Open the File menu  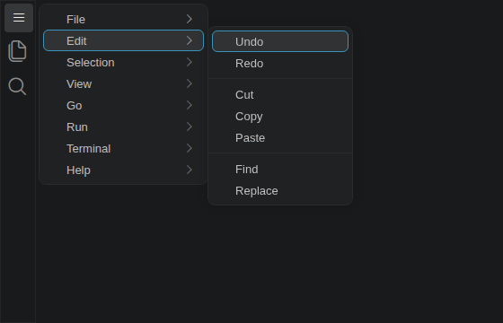tap(124, 19)
